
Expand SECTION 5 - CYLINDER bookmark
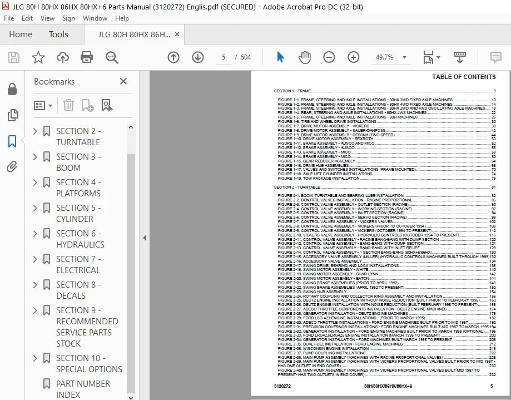click(x=35, y=208)
